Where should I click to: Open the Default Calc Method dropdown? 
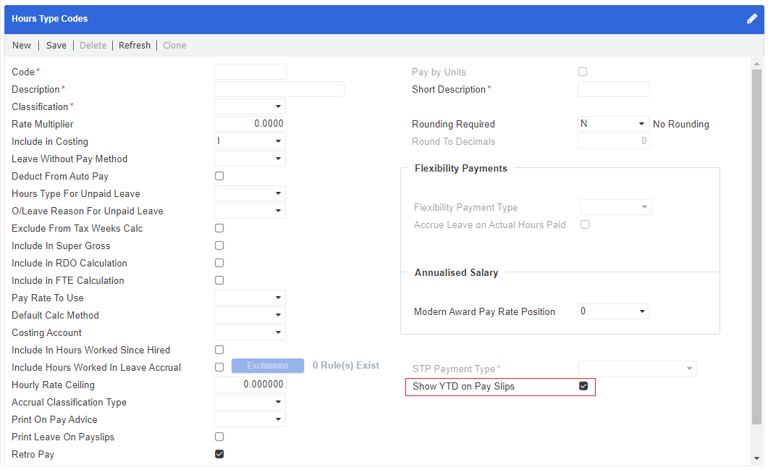coord(279,314)
